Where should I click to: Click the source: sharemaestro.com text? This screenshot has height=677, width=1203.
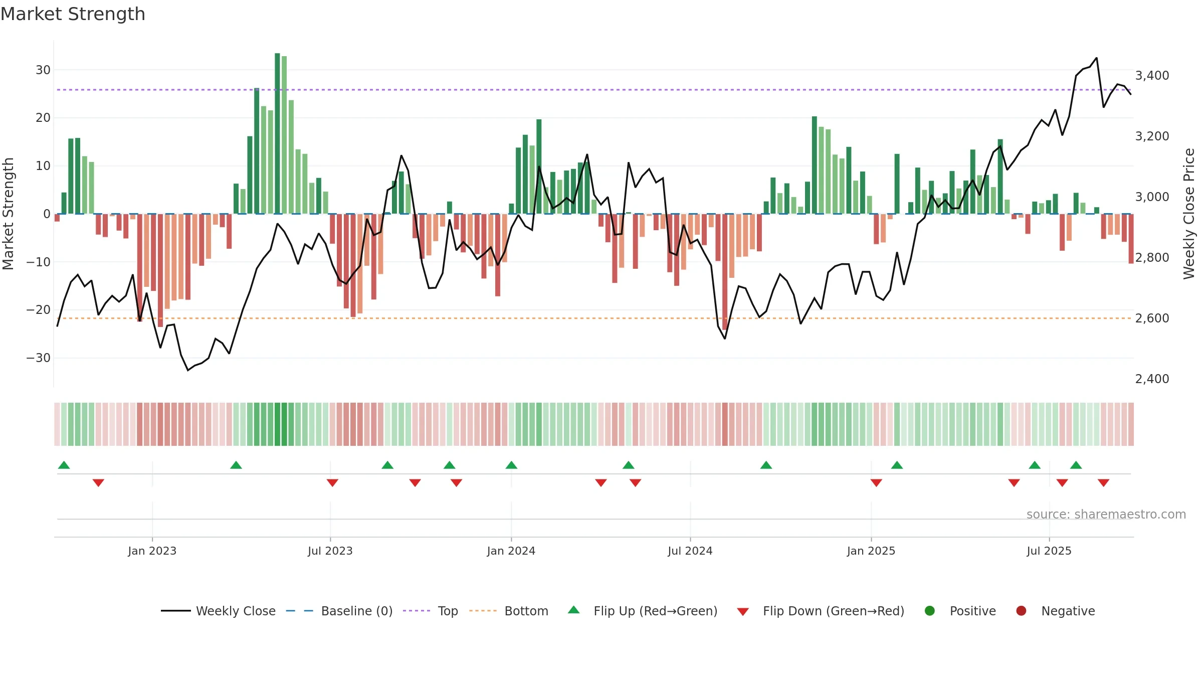click(1106, 515)
